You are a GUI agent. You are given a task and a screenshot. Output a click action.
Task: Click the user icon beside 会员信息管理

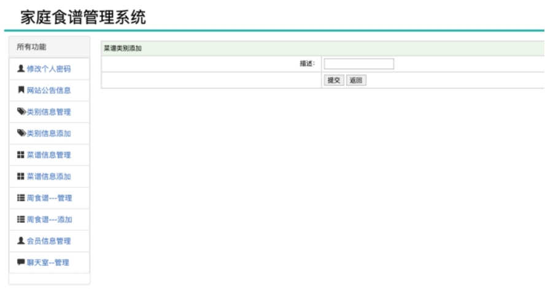(21, 241)
